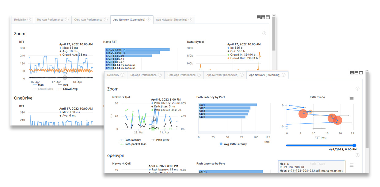380x187 pixels.
Task: Select first panel layout icon in front window
Action: 352,73
